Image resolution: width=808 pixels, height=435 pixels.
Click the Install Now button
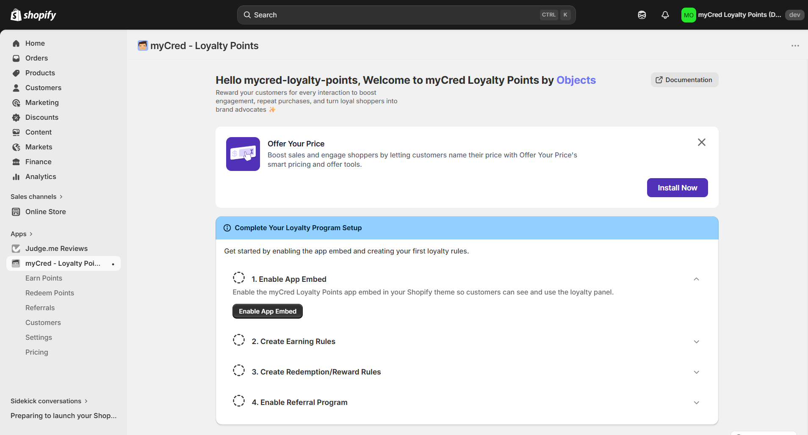point(677,187)
